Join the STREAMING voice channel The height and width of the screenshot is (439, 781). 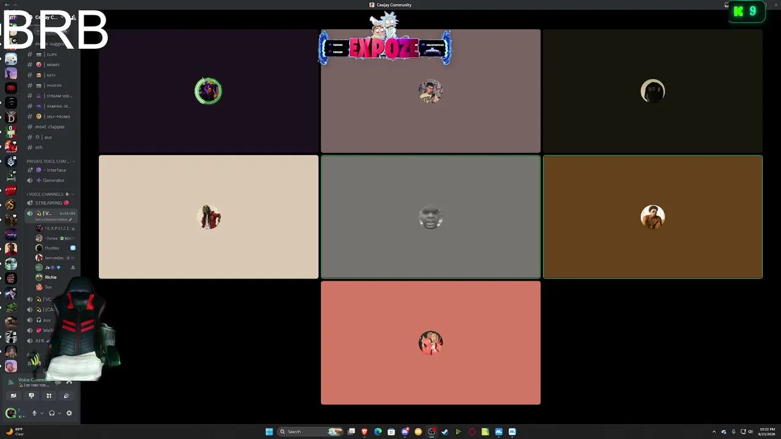[52, 203]
